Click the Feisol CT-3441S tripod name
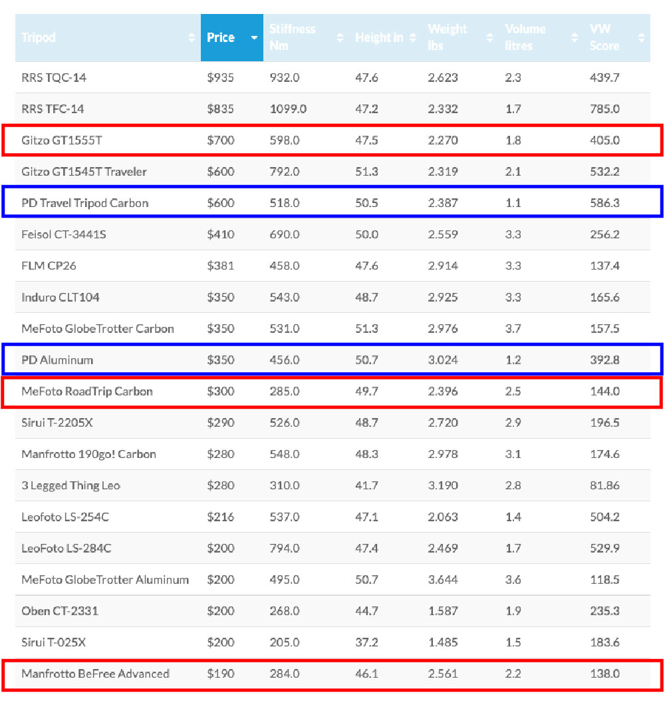This screenshot has width=665, height=705. pyautogui.click(x=64, y=234)
